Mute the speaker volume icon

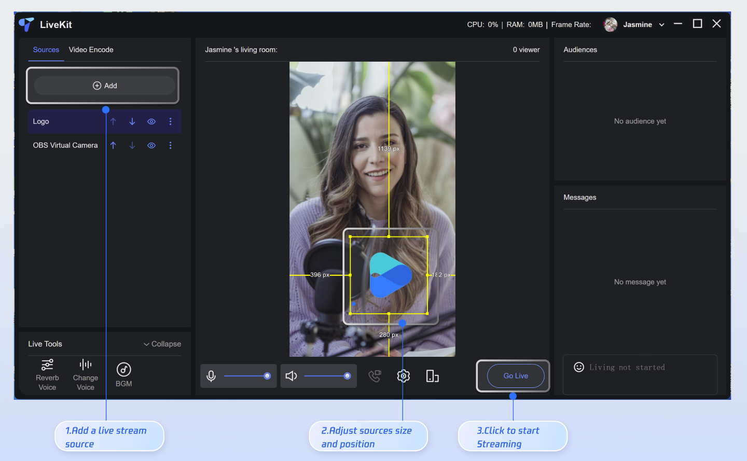click(291, 376)
